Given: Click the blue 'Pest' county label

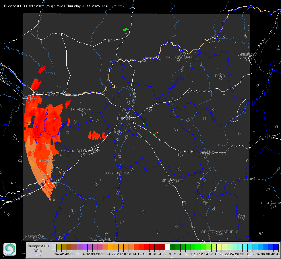Looking at the screenshot, I should click(x=198, y=173).
